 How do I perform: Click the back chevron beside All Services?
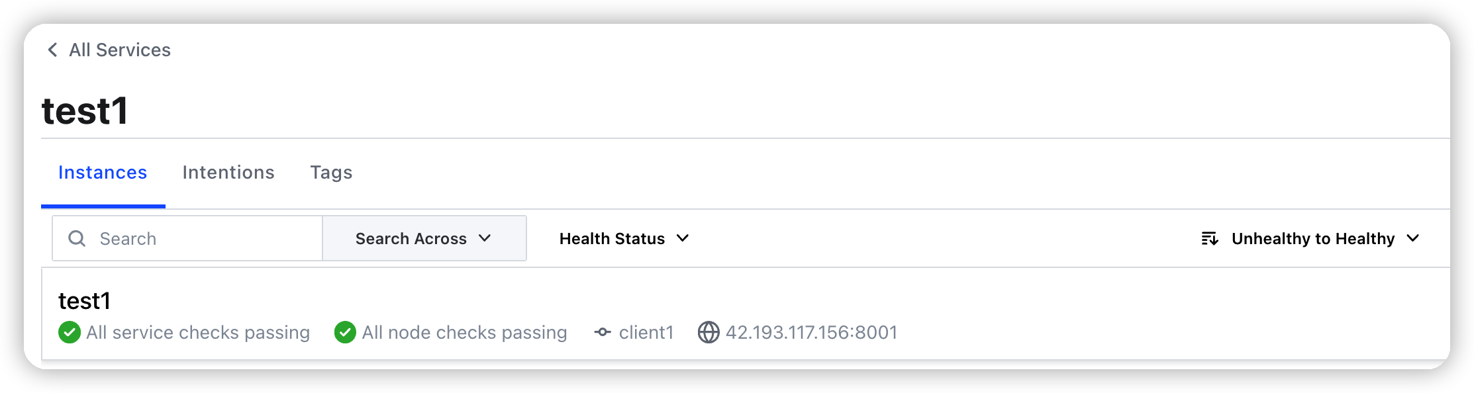click(x=52, y=50)
